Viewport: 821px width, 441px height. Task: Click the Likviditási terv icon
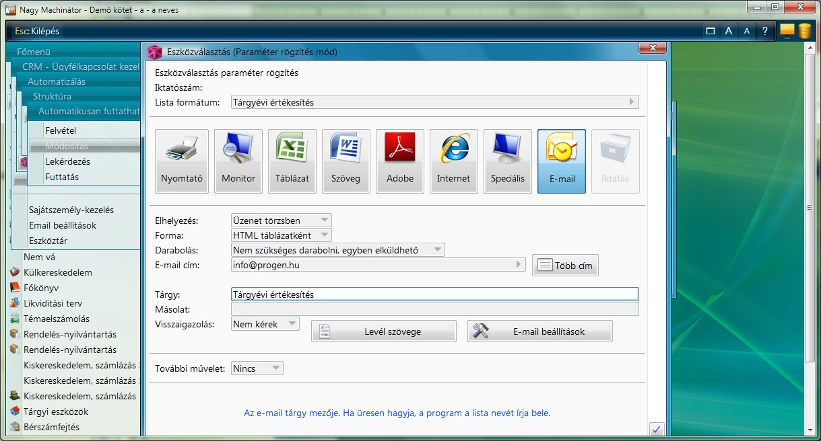tap(15, 303)
